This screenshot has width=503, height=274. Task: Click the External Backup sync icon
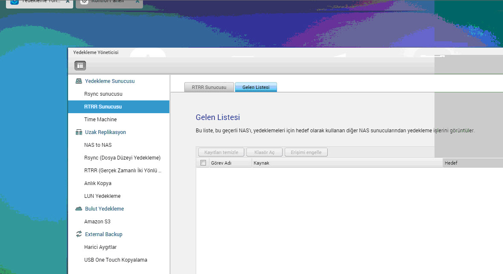pos(79,234)
